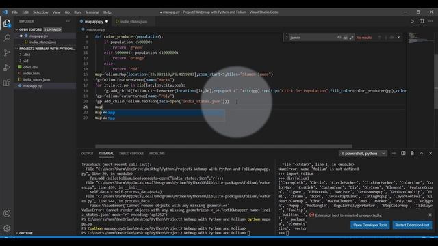Kill the terminal with trash icon
This screenshot has height=246, width=438.
click(412, 153)
